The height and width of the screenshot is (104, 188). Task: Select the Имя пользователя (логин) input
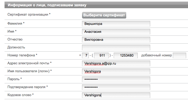116,71
